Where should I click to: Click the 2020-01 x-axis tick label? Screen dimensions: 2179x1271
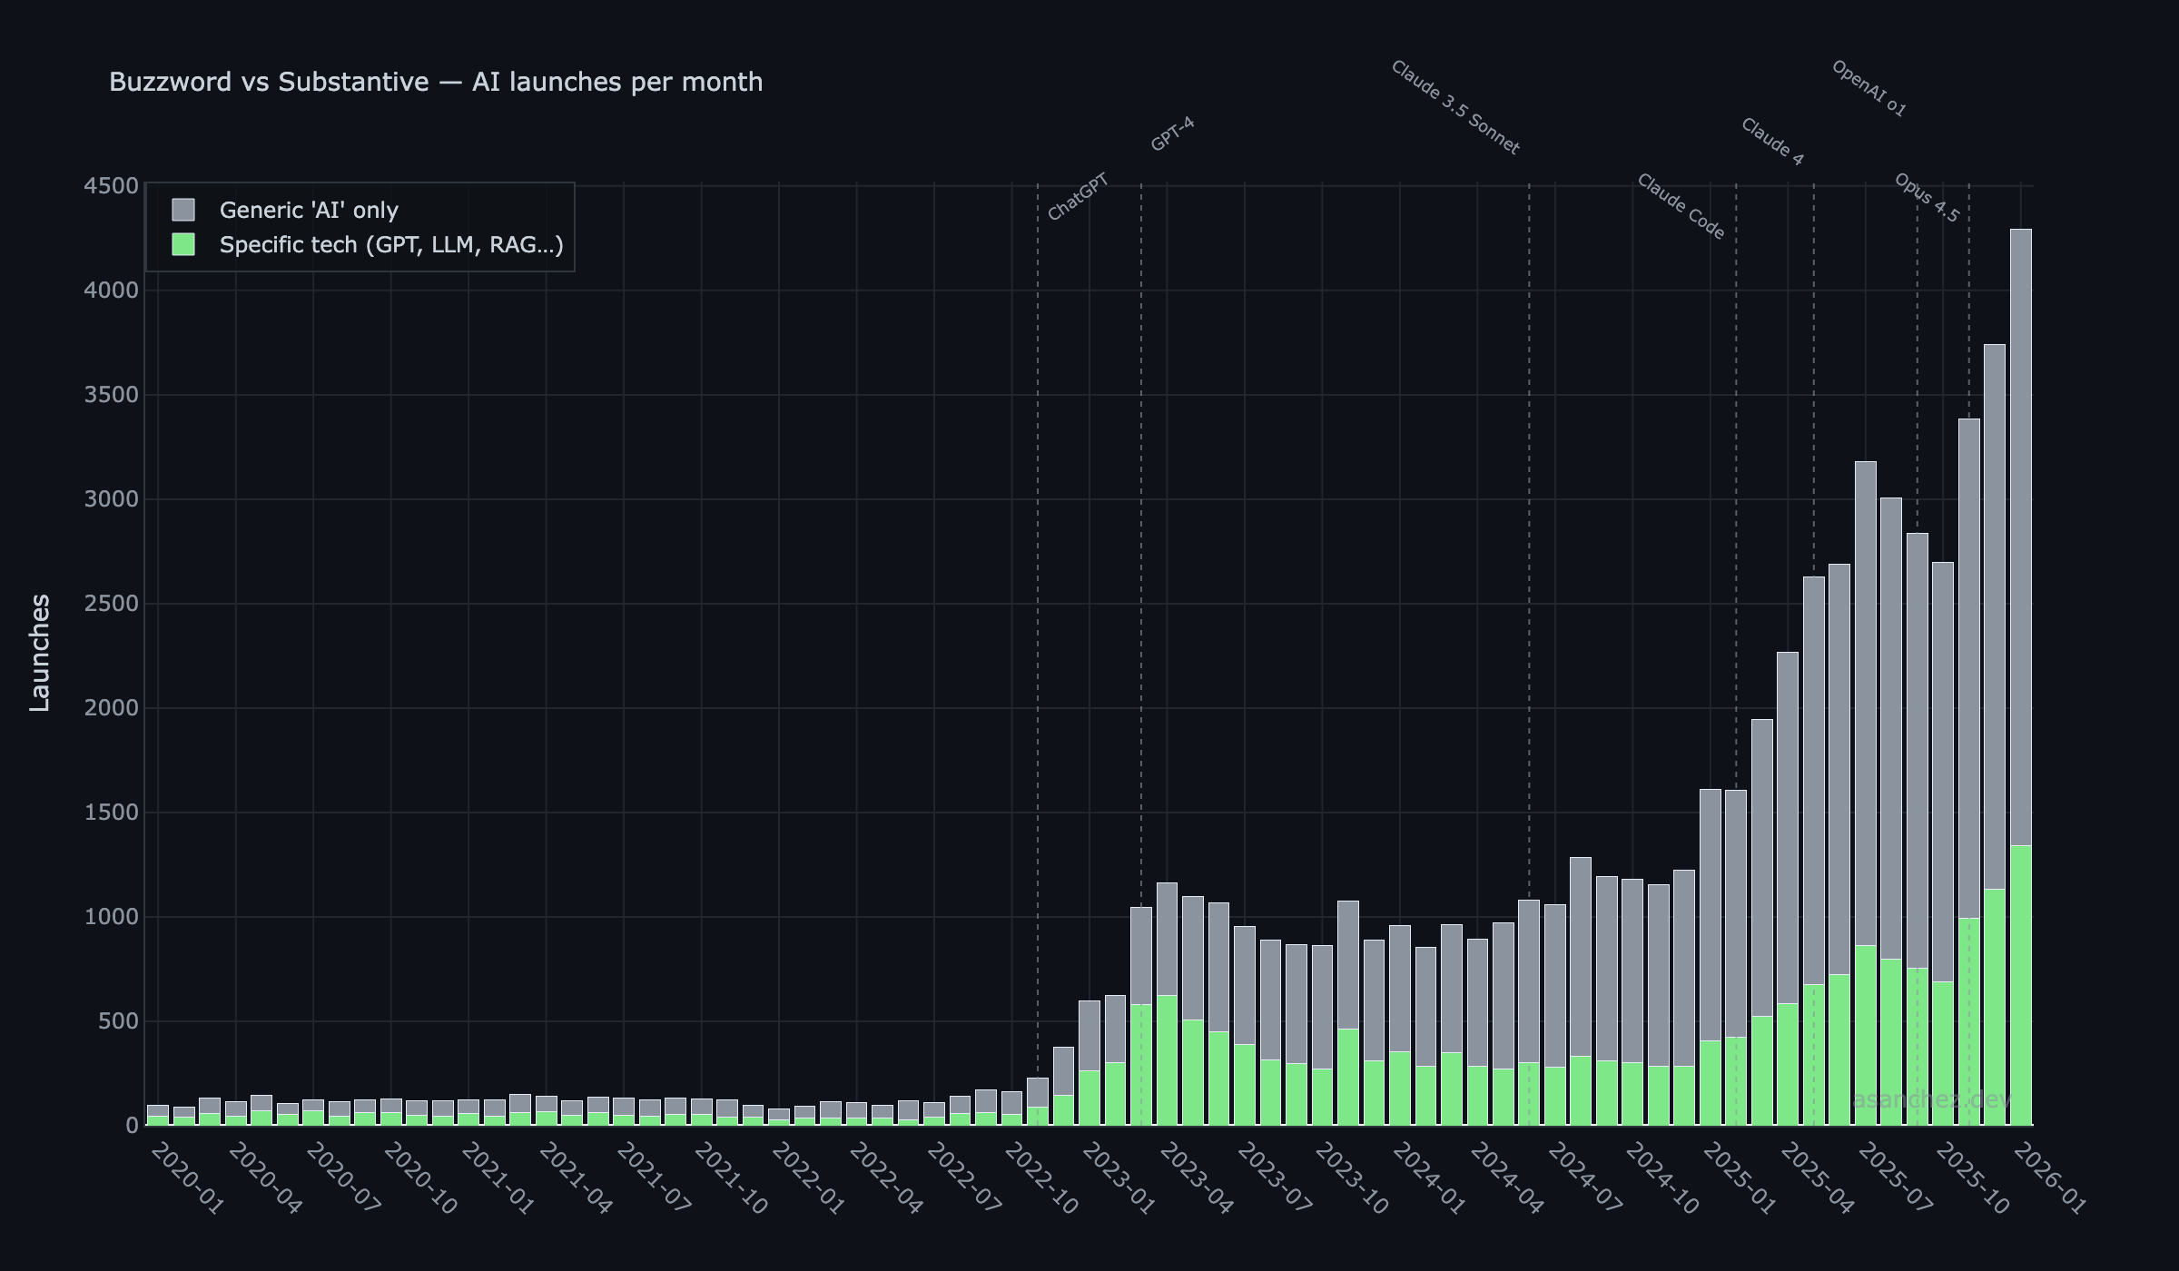(x=187, y=1178)
